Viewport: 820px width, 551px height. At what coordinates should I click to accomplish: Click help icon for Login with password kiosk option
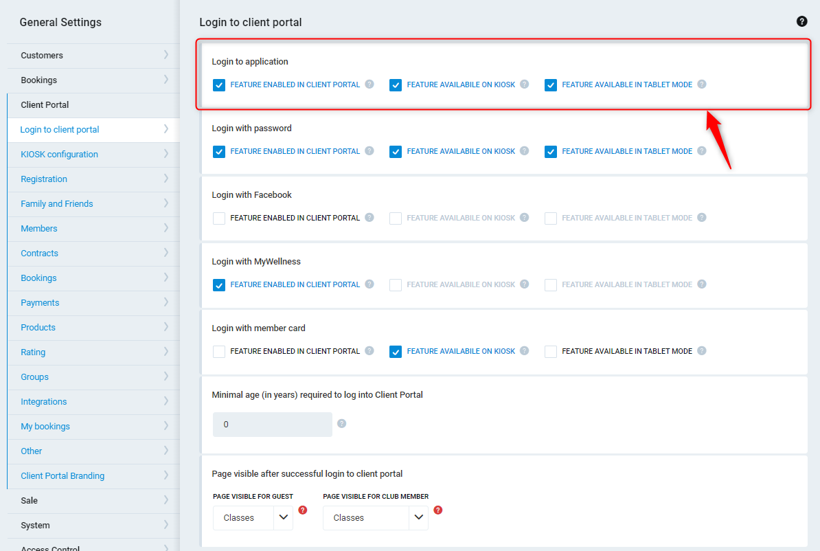pyautogui.click(x=525, y=151)
